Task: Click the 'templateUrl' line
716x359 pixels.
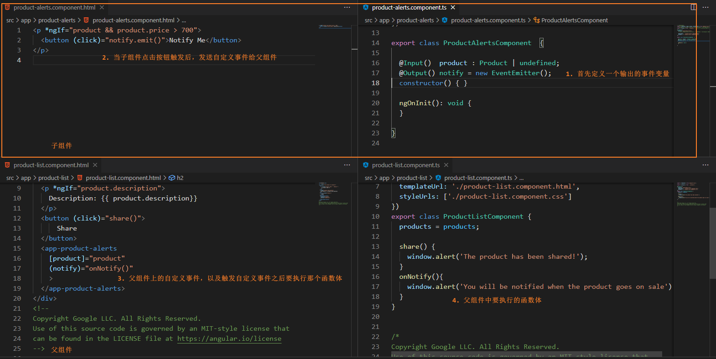Action: tap(489, 186)
